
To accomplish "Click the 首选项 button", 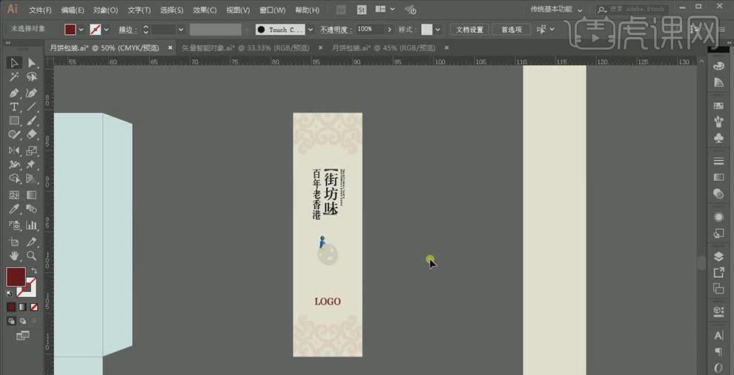I will coord(511,30).
